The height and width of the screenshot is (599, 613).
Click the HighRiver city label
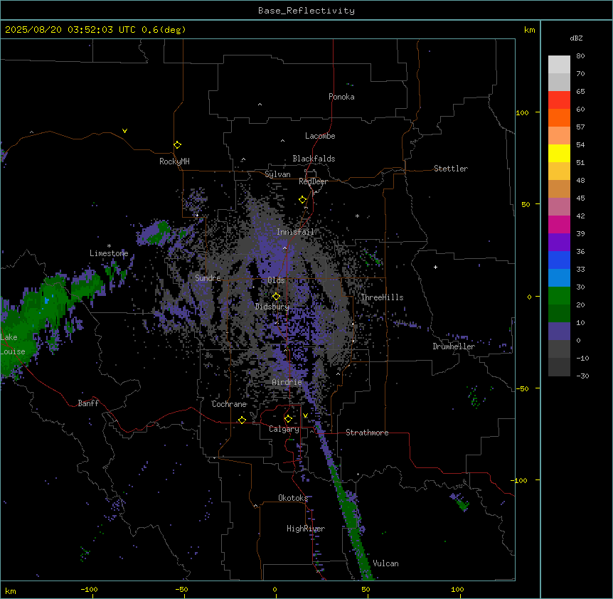306,529
